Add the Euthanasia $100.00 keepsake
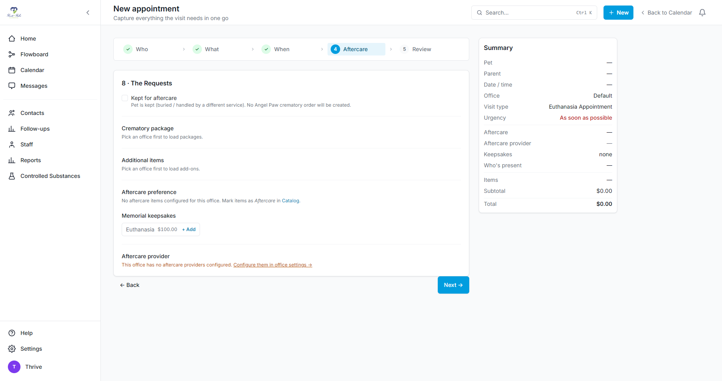This screenshot has height=381, width=722. click(x=189, y=229)
